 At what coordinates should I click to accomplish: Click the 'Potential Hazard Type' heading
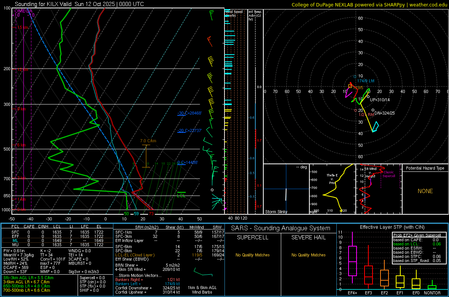coord(425,168)
